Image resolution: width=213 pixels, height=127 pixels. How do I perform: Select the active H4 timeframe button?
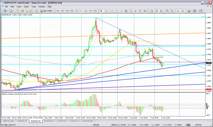81,11
